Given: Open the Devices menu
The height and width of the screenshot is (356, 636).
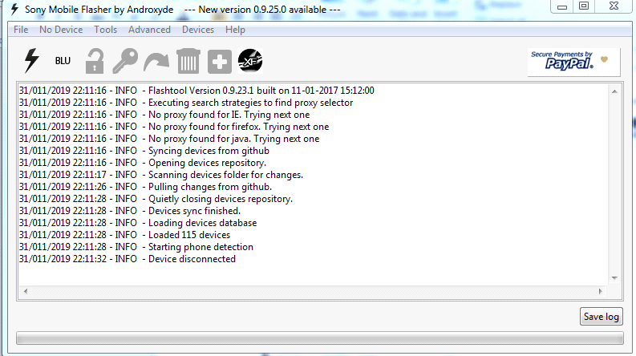Looking at the screenshot, I should 198,30.
